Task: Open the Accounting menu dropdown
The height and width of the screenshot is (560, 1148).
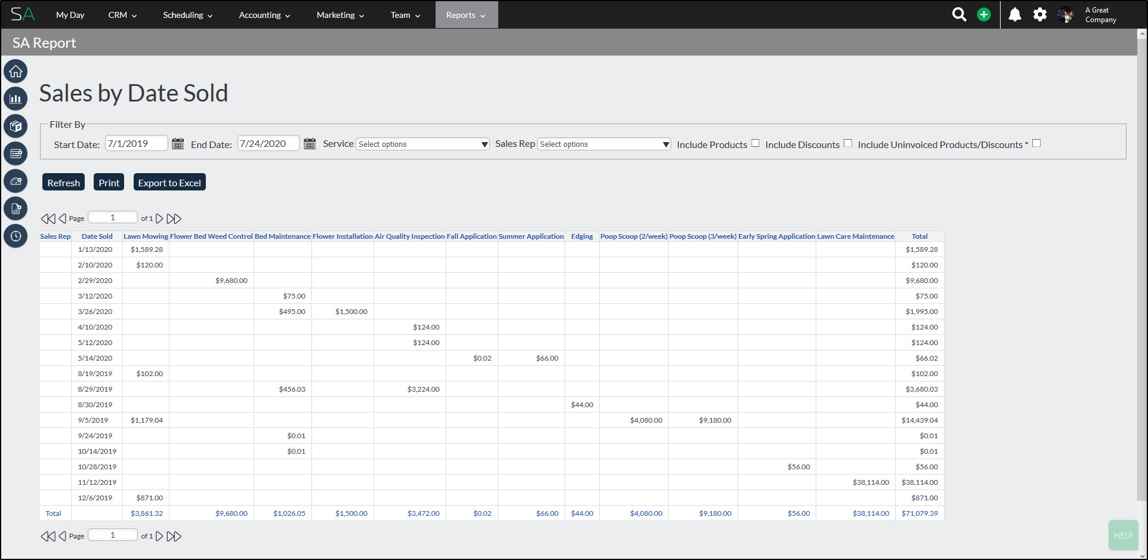Action: tap(264, 15)
